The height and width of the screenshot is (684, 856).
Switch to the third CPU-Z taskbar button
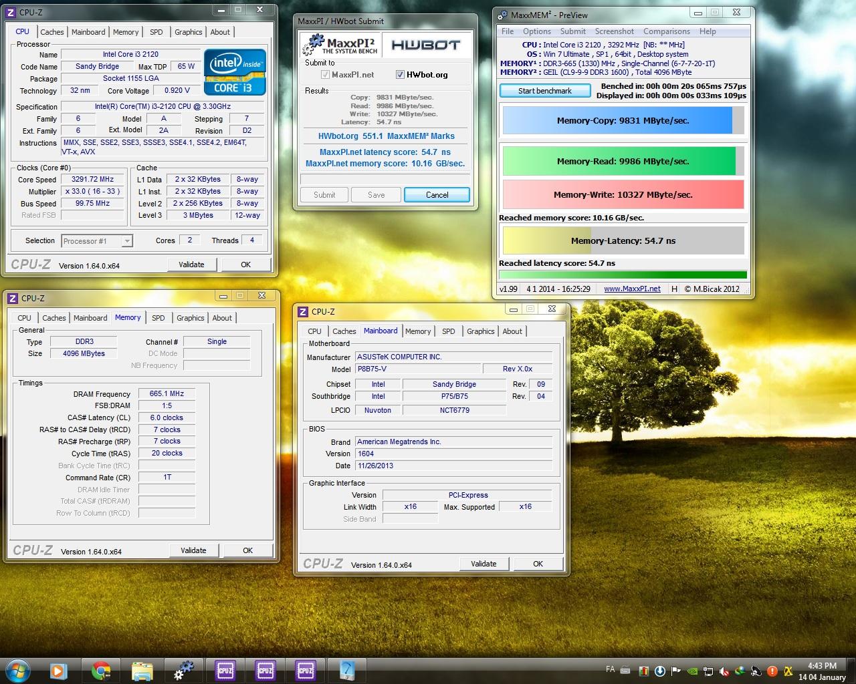tap(306, 670)
